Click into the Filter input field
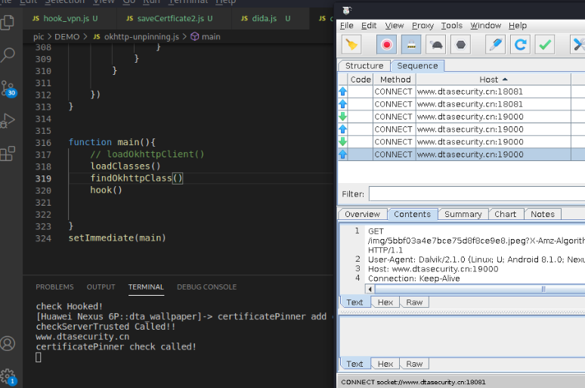 (x=477, y=194)
